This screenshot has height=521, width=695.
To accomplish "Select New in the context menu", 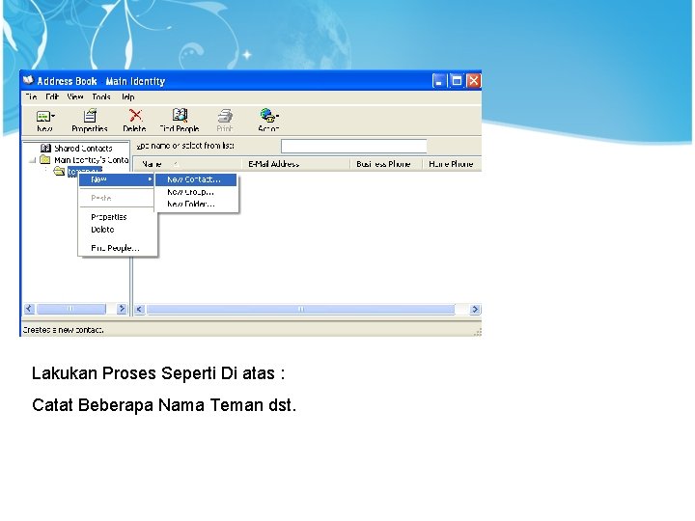I will point(117,179).
